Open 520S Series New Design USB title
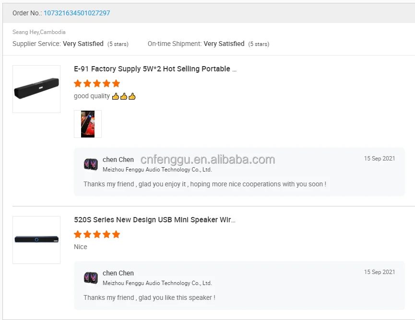 click(154, 220)
